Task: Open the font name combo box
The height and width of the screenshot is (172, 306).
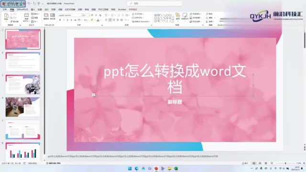Action: click(70, 15)
